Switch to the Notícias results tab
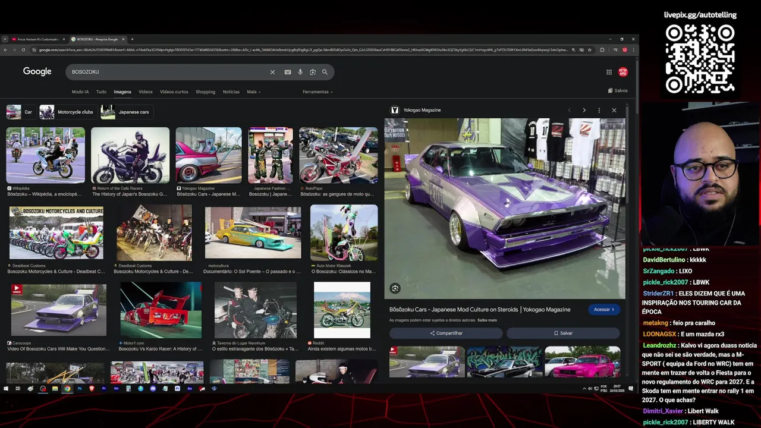Image resolution: width=761 pixels, height=428 pixels. point(231,92)
